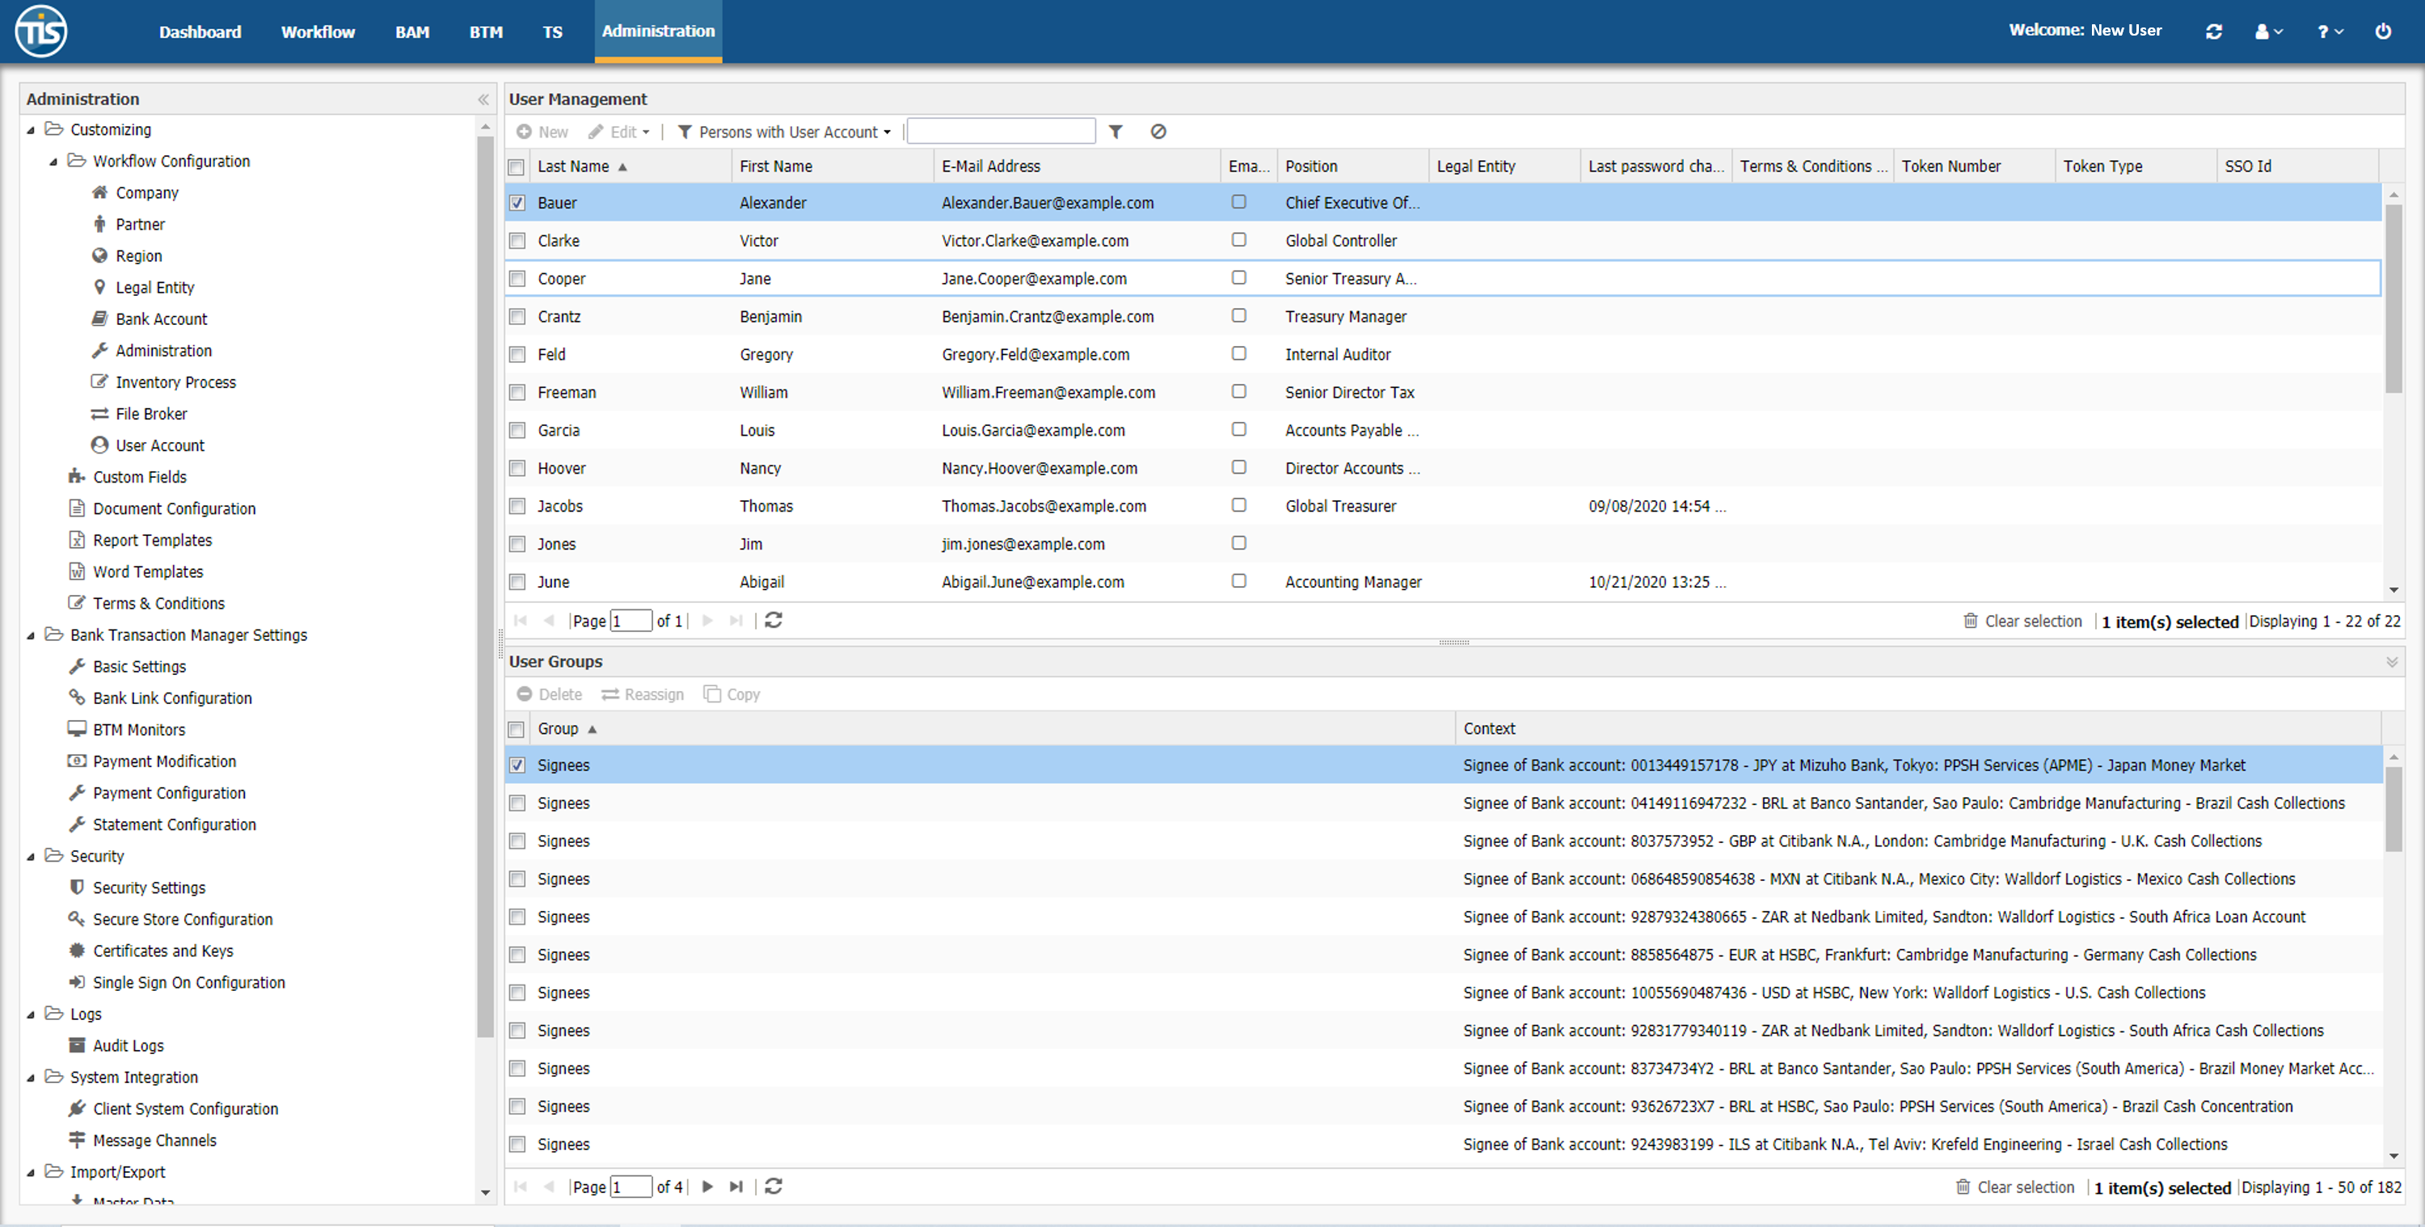Refresh the User Management grid page

[x=773, y=621]
